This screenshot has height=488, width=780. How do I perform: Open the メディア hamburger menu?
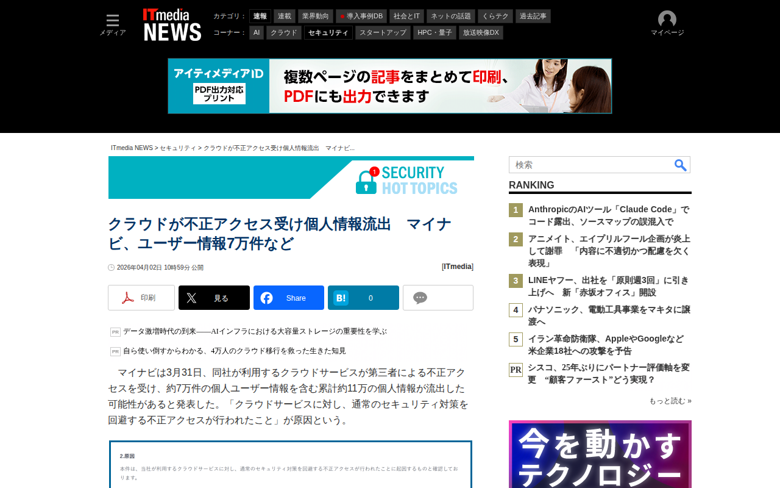click(113, 25)
